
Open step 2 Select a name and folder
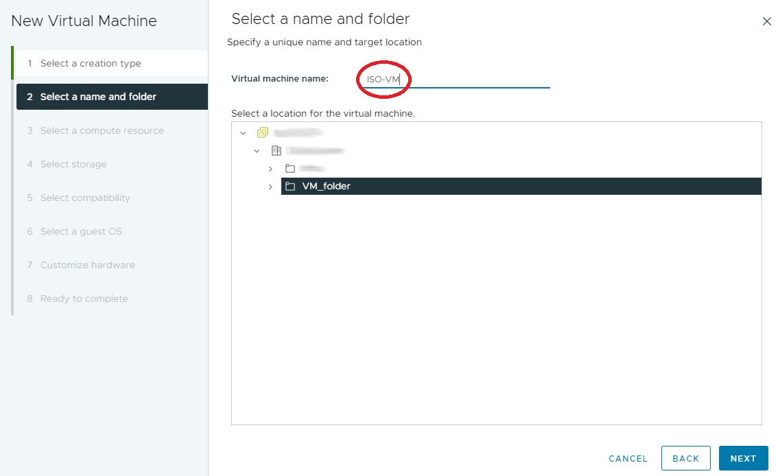pos(98,97)
